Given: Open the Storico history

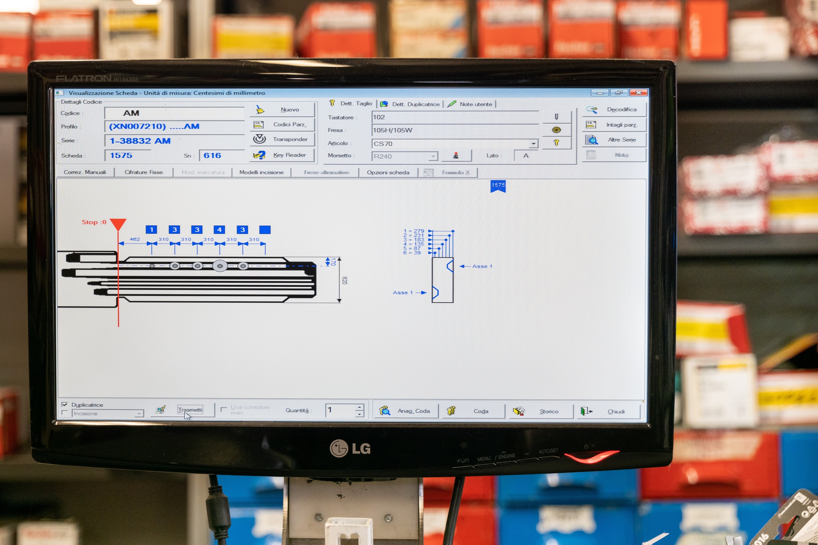Looking at the screenshot, I should [x=541, y=411].
